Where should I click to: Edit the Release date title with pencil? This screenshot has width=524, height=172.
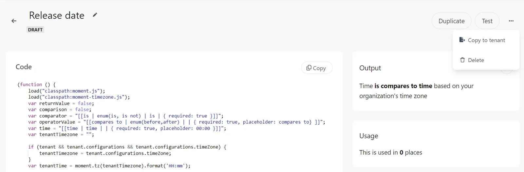click(95, 15)
